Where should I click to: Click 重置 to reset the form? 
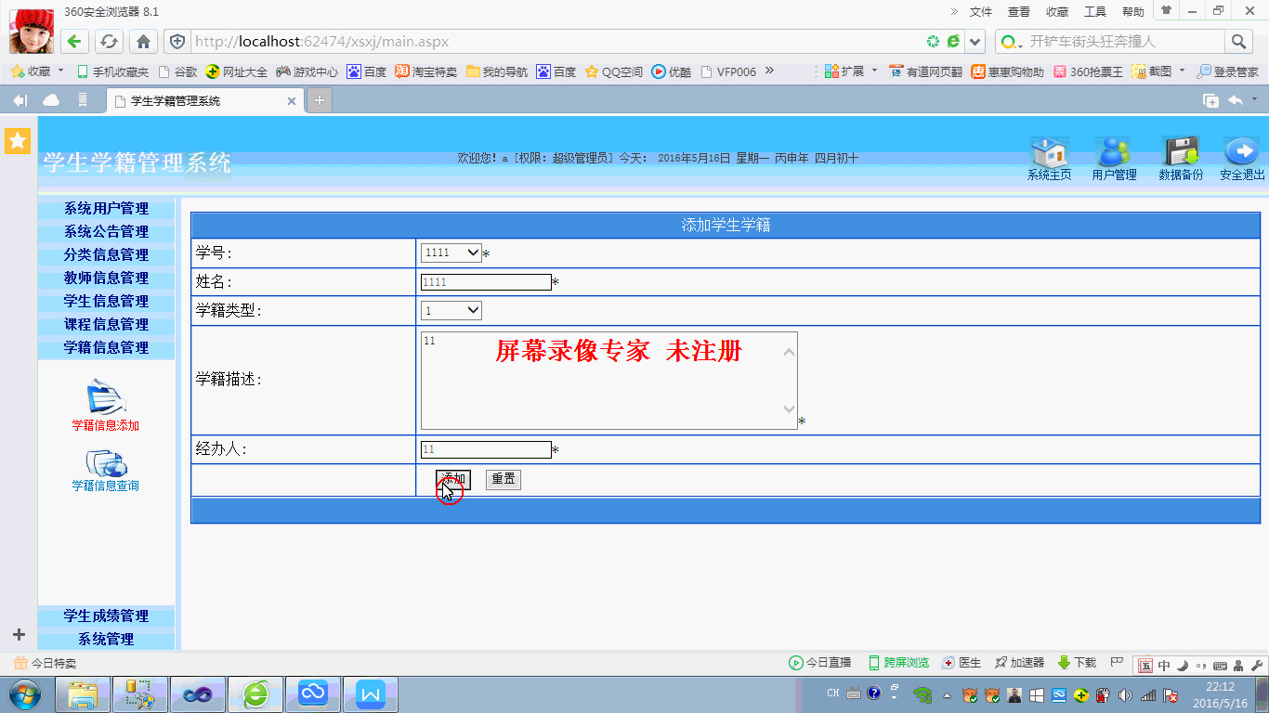[x=503, y=479]
